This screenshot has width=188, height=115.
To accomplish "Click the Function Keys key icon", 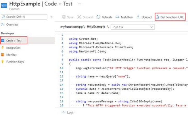I will click(3, 61).
